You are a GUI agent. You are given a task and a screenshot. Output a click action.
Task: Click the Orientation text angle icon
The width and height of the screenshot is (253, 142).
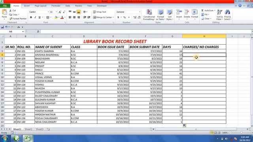pyautogui.click(x=85, y=12)
